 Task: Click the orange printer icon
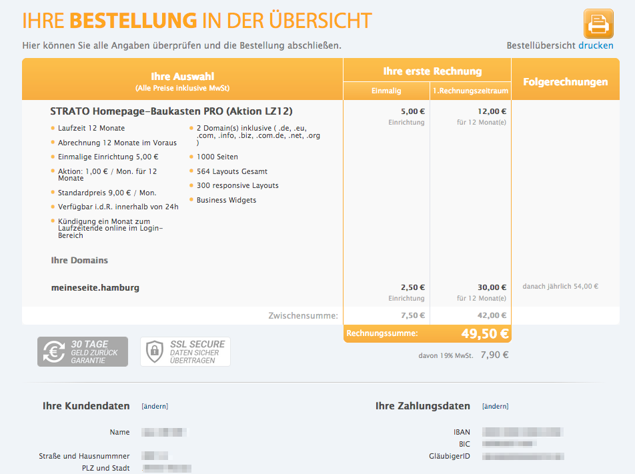coord(598,23)
